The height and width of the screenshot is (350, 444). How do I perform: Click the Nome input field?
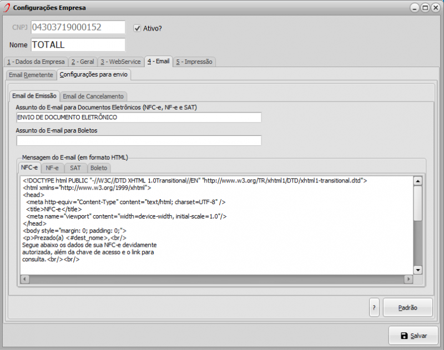point(78,44)
